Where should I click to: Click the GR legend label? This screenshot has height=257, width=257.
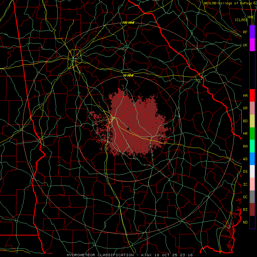(245, 108)
